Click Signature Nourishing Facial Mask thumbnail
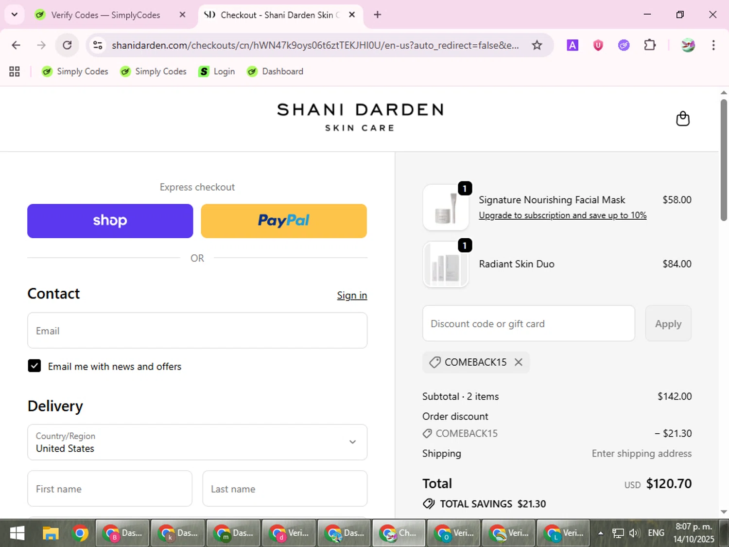 point(446,208)
